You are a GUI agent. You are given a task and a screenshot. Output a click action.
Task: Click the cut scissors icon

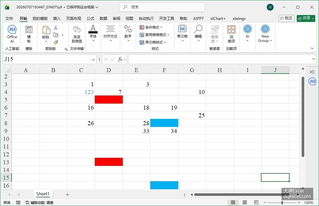pyautogui.click(x=56, y=28)
